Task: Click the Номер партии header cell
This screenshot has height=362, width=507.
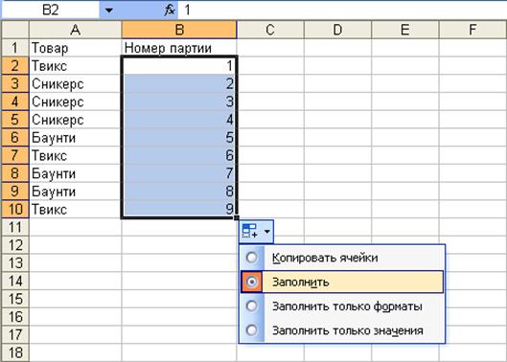Action: tap(179, 48)
